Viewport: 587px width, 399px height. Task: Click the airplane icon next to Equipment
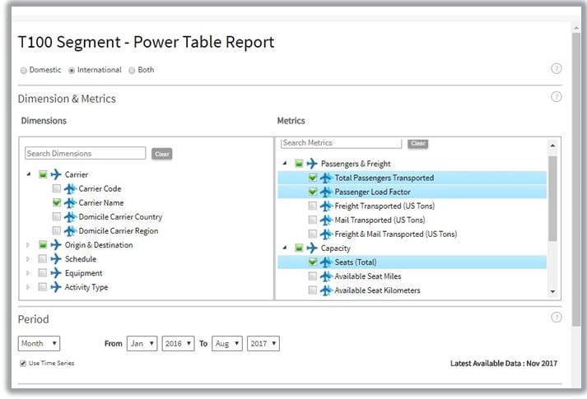pos(56,273)
